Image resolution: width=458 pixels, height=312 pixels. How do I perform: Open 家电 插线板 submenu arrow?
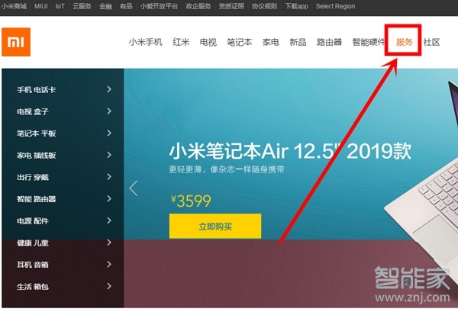pyautogui.click(x=109, y=155)
